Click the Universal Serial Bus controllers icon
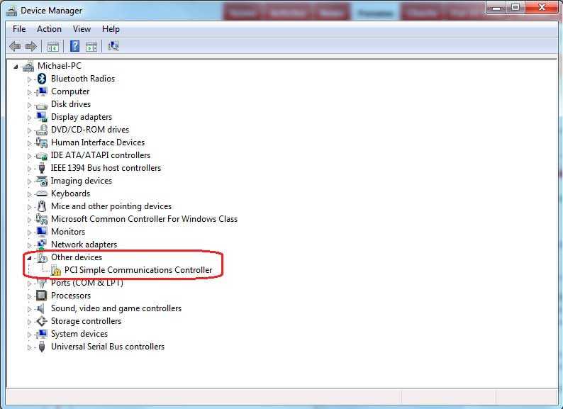Screen dimensions: 563x409 coord(42,347)
